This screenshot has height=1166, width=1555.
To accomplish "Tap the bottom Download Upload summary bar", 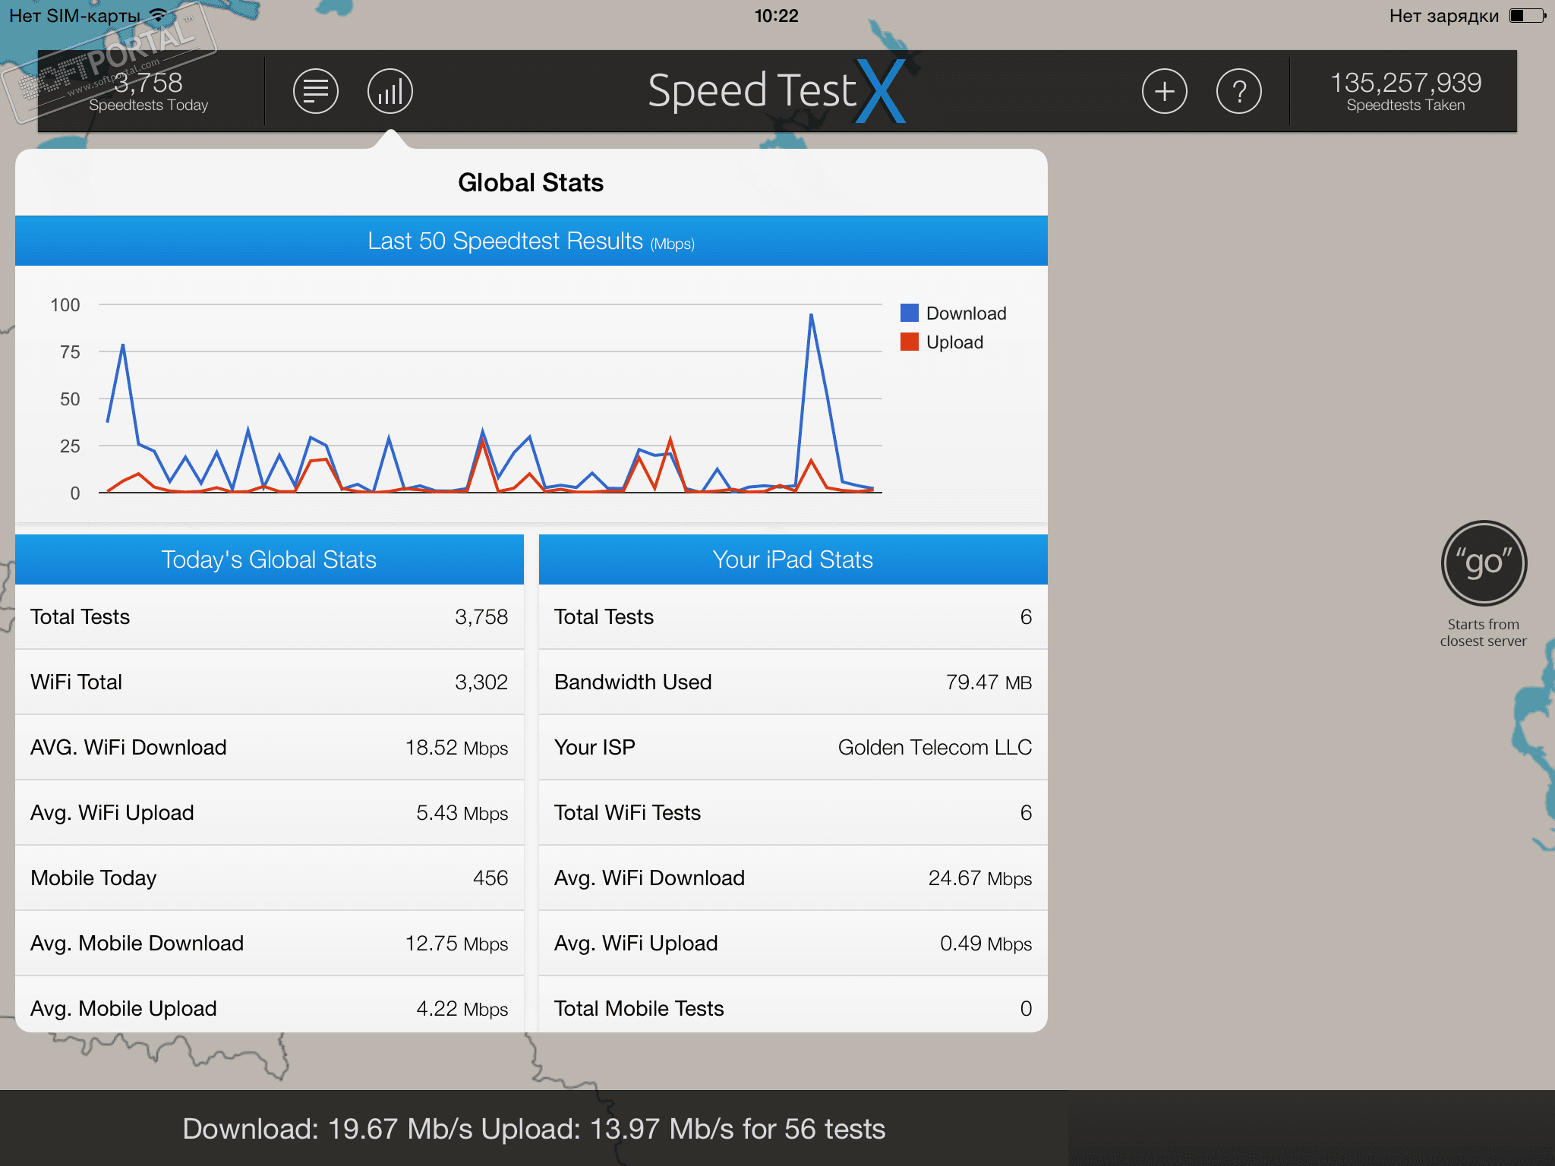I will point(534,1129).
